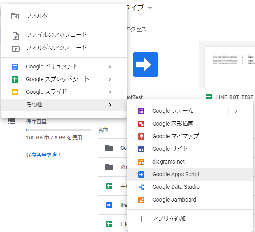255x232 pixels.
Task: Click the orange Jamboard icon
Action: pos(141,200)
